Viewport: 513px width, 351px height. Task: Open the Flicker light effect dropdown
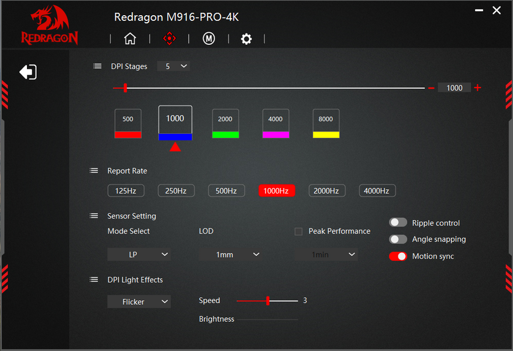139,302
